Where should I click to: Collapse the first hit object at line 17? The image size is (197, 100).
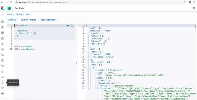click(x=85, y=67)
